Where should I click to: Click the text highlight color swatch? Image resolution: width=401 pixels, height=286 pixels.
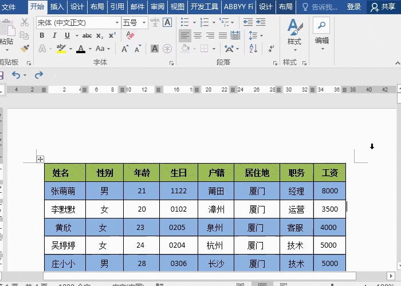pyautogui.click(x=61, y=49)
